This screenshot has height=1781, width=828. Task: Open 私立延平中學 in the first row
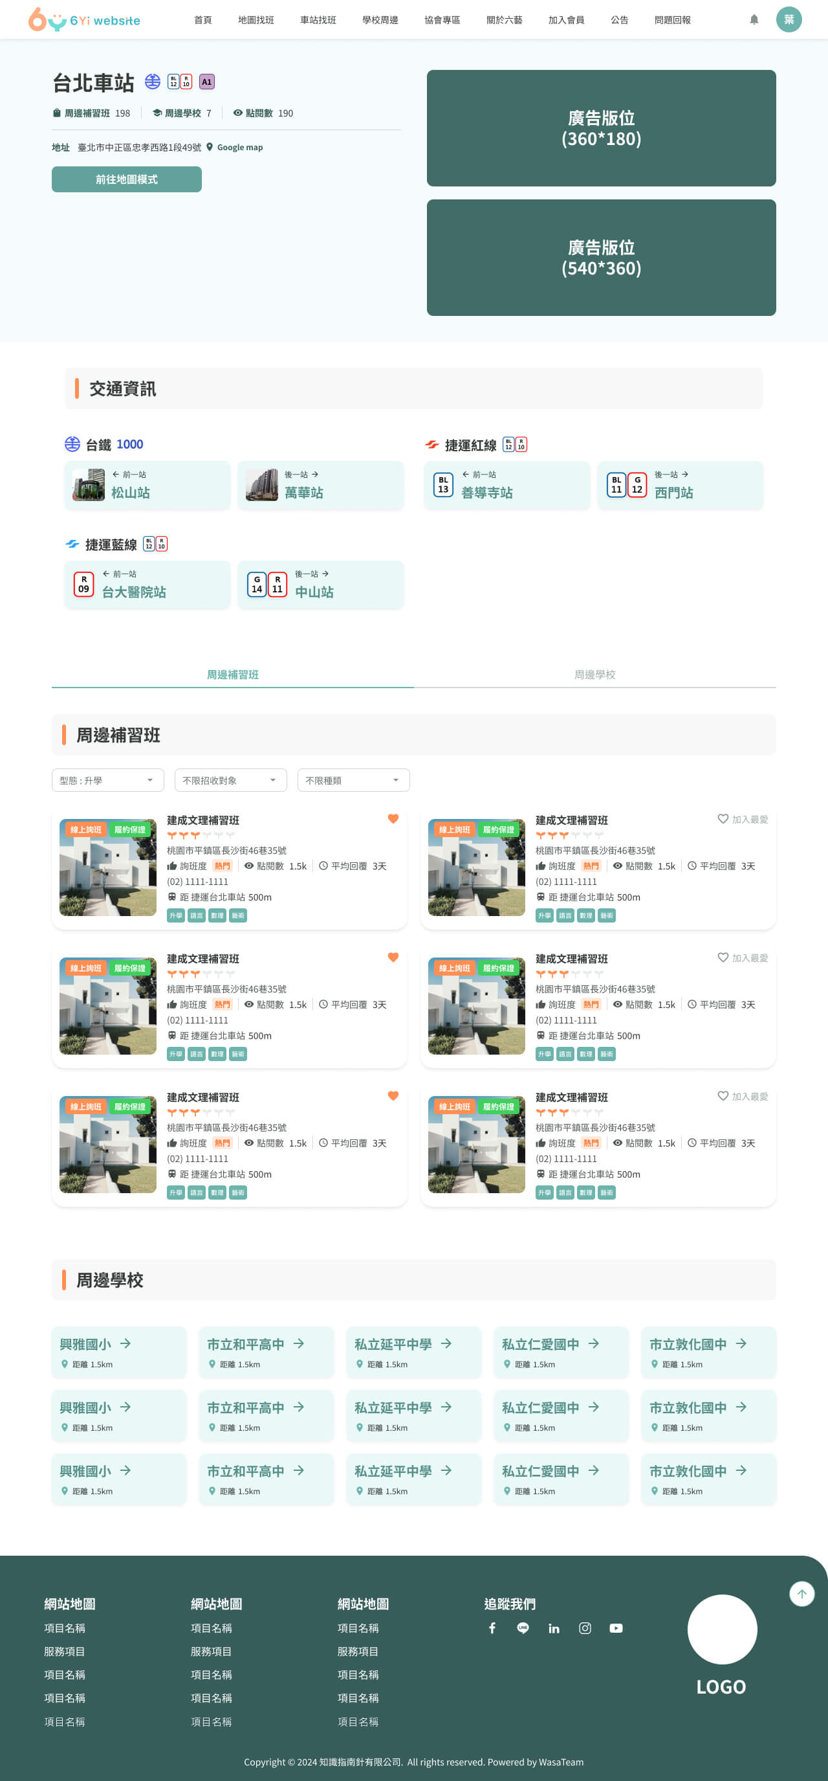point(413,1352)
